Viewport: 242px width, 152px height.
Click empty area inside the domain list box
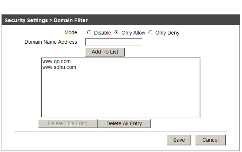coord(120,95)
